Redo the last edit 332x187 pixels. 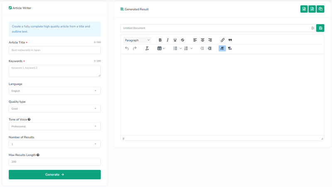click(x=134, y=48)
